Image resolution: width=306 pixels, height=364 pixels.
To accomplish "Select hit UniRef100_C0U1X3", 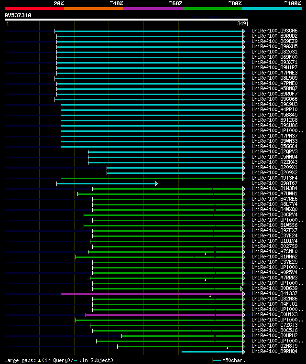I will [274, 314].
